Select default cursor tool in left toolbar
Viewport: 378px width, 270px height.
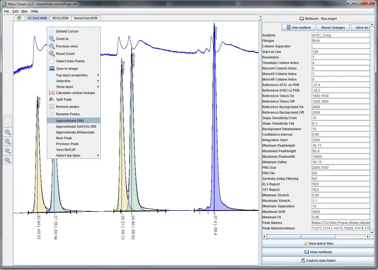click(x=8, y=123)
